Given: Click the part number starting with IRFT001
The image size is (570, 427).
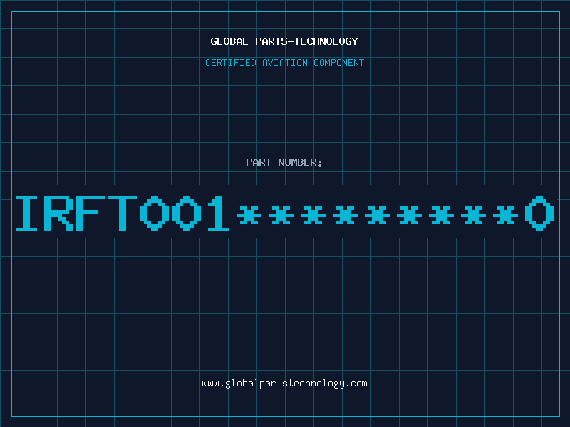Looking at the screenshot, I should coord(284,213).
